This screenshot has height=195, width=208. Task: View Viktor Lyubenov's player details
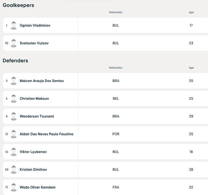[x=33, y=152]
